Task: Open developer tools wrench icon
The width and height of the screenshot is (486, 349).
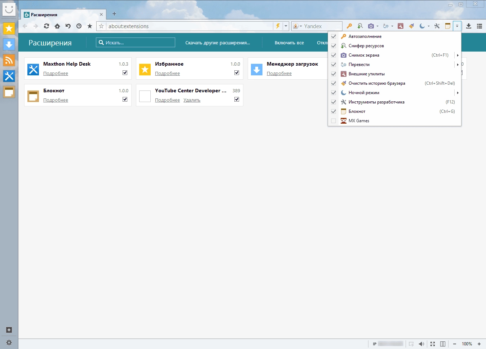Action: coord(437,26)
